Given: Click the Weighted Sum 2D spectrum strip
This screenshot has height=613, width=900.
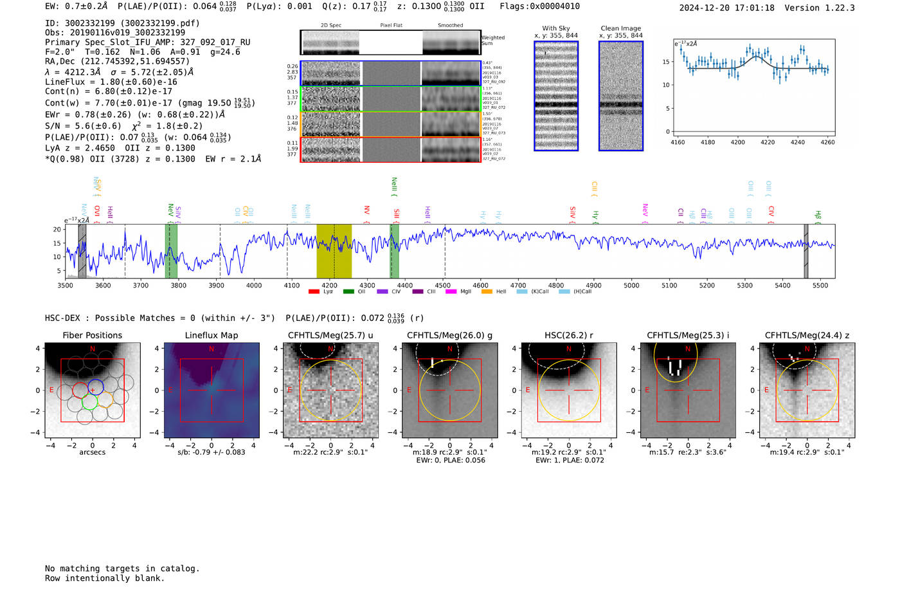Looking at the screenshot, I should 390,42.
